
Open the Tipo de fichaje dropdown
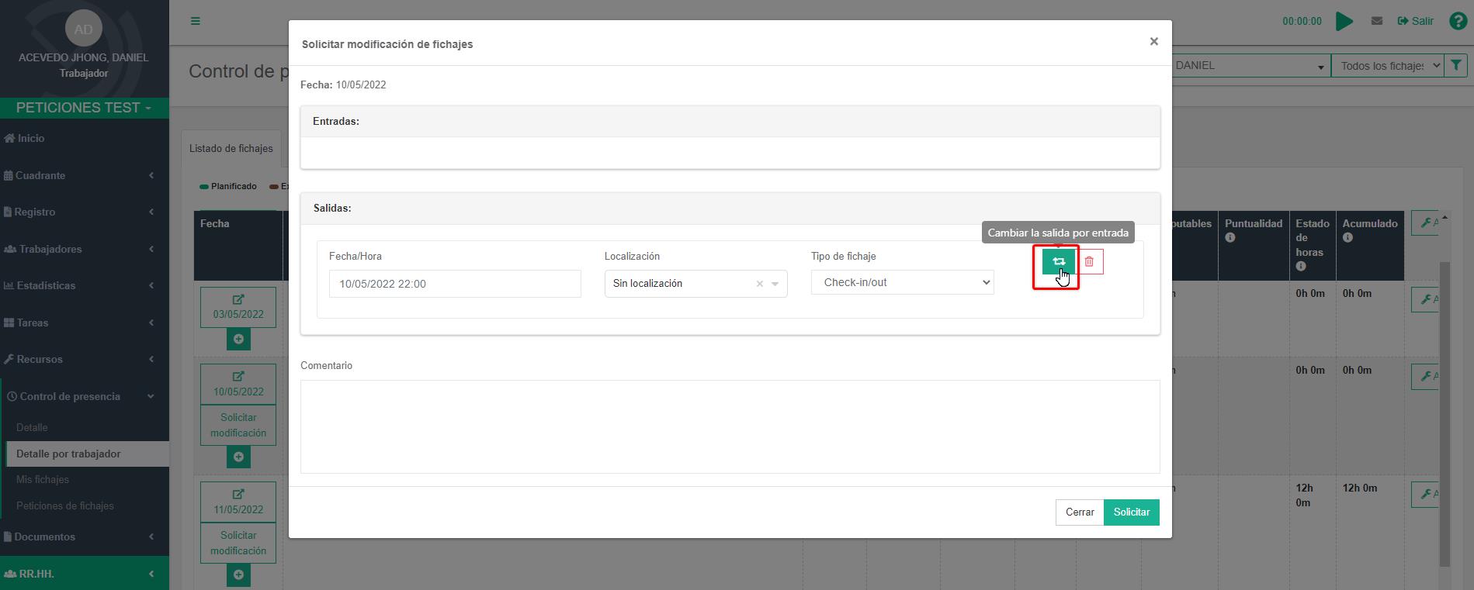coord(902,283)
